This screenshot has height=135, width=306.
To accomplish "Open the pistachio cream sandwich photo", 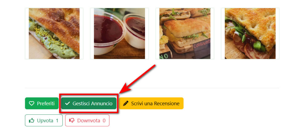I will (54, 33).
